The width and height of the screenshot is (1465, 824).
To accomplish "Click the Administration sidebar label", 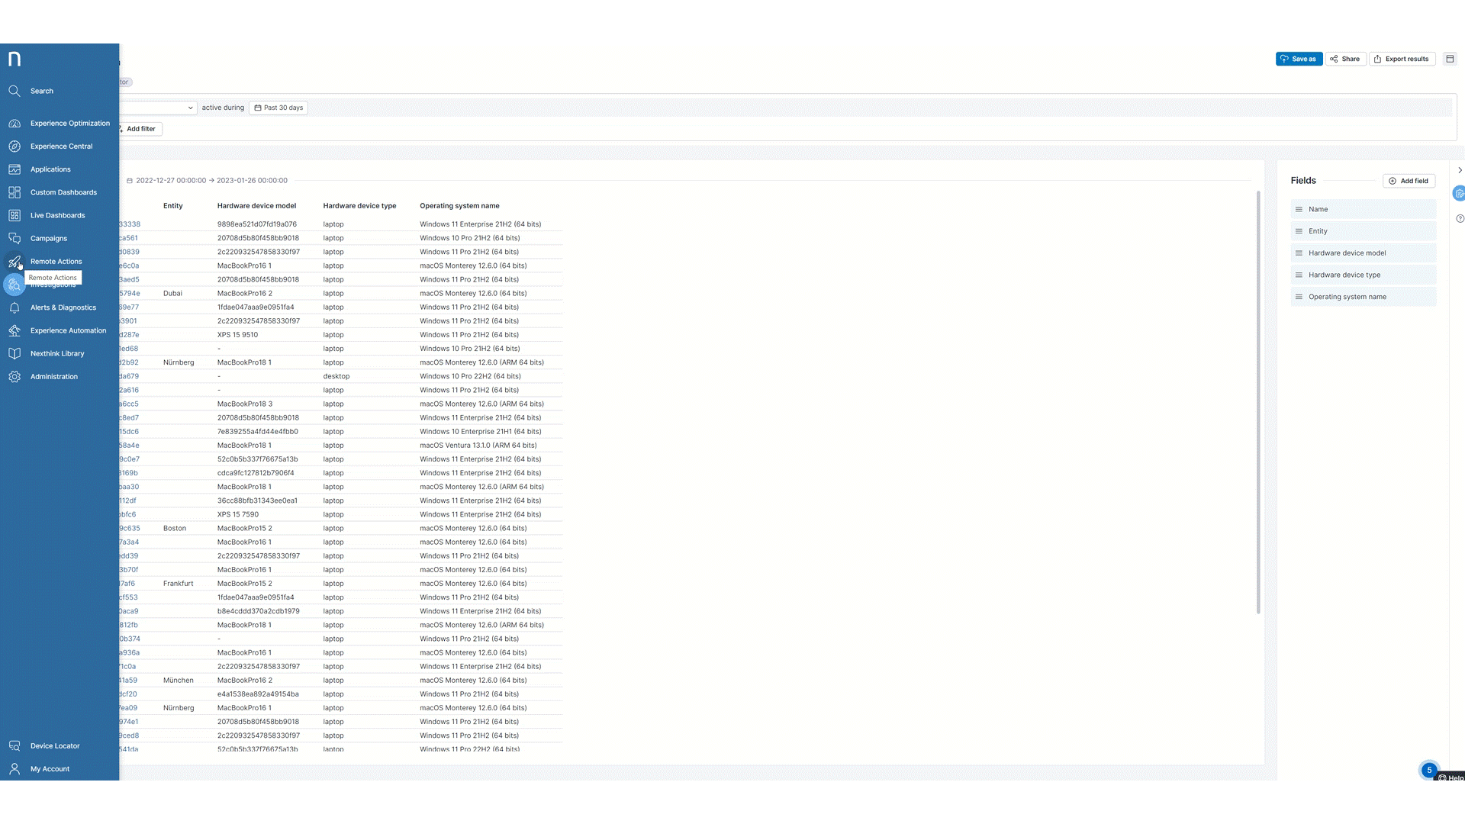I will tap(54, 377).
